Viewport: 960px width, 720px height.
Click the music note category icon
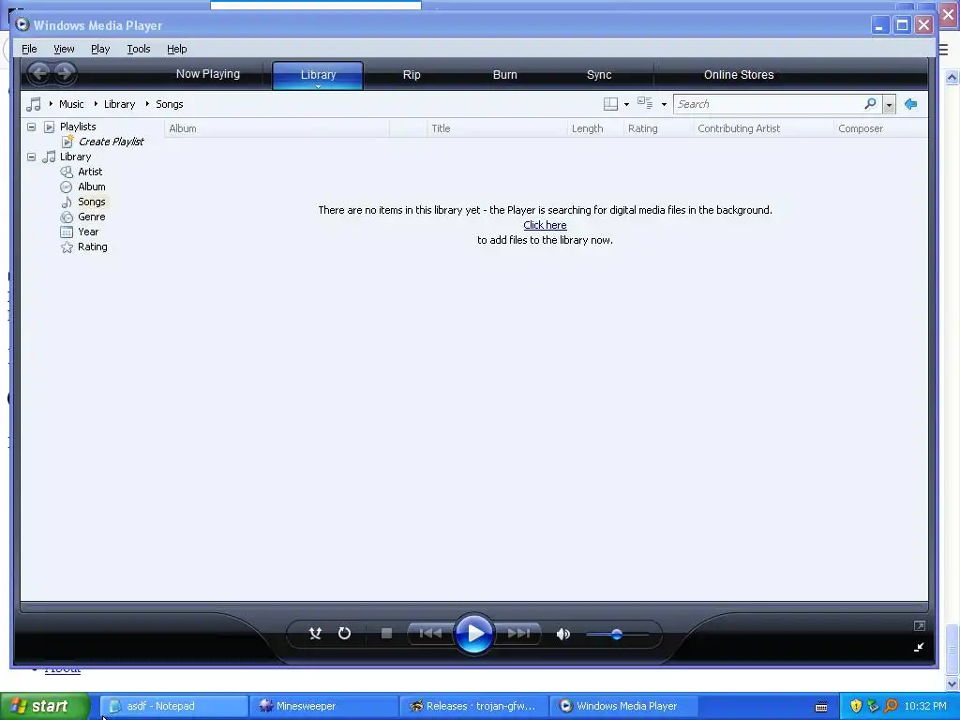pos(34,104)
